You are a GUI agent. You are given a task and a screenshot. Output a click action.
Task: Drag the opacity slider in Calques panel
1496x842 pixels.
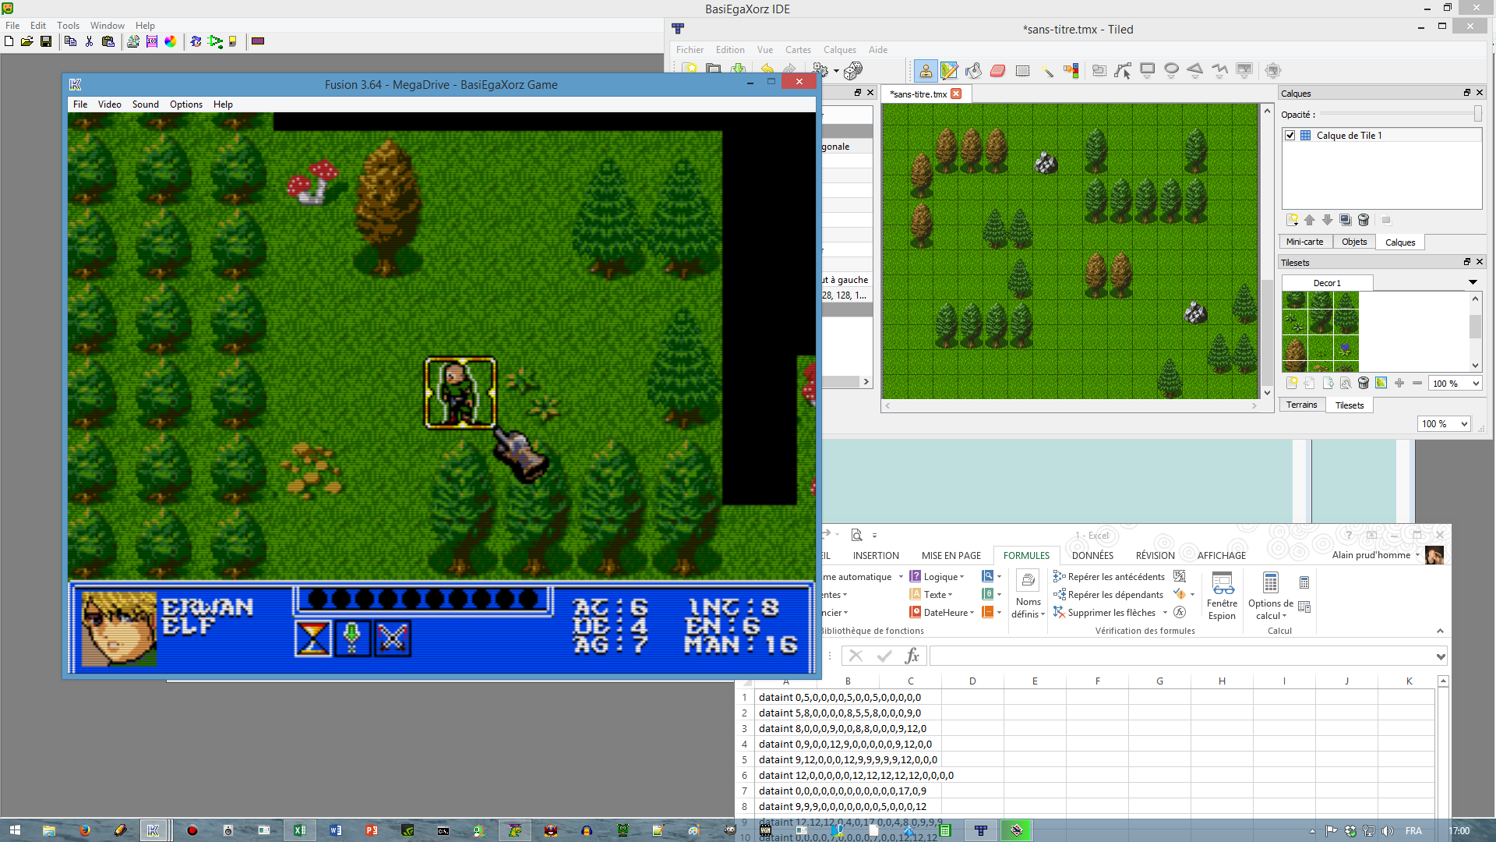pyautogui.click(x=1476, y=113)
